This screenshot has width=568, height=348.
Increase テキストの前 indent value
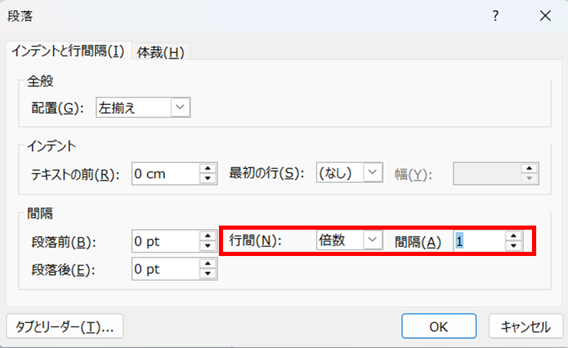pyautogui.click(x=208, y=168)
